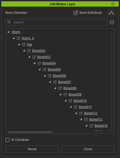Image resolution: width=120 pixels, height=158 pixels.
Task: Click the circled chevron beside search
Action: [112, 22]
